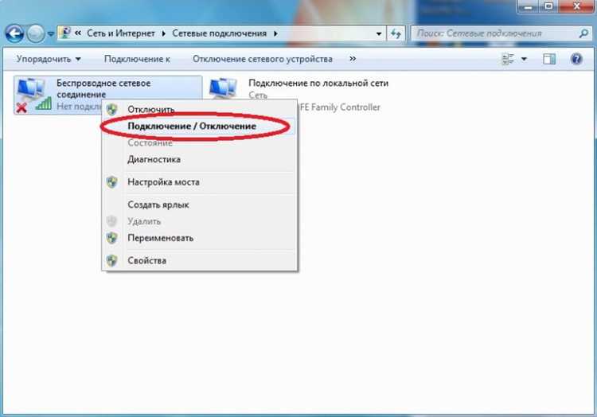Select the local area connection icon
This screenshot has height=417, width=597.
click(x=223, y=88)
